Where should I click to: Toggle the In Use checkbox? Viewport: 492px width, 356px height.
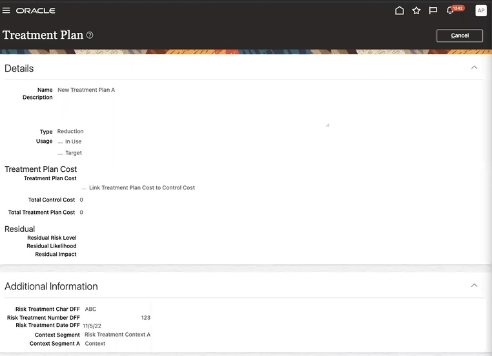pos(60,141)
